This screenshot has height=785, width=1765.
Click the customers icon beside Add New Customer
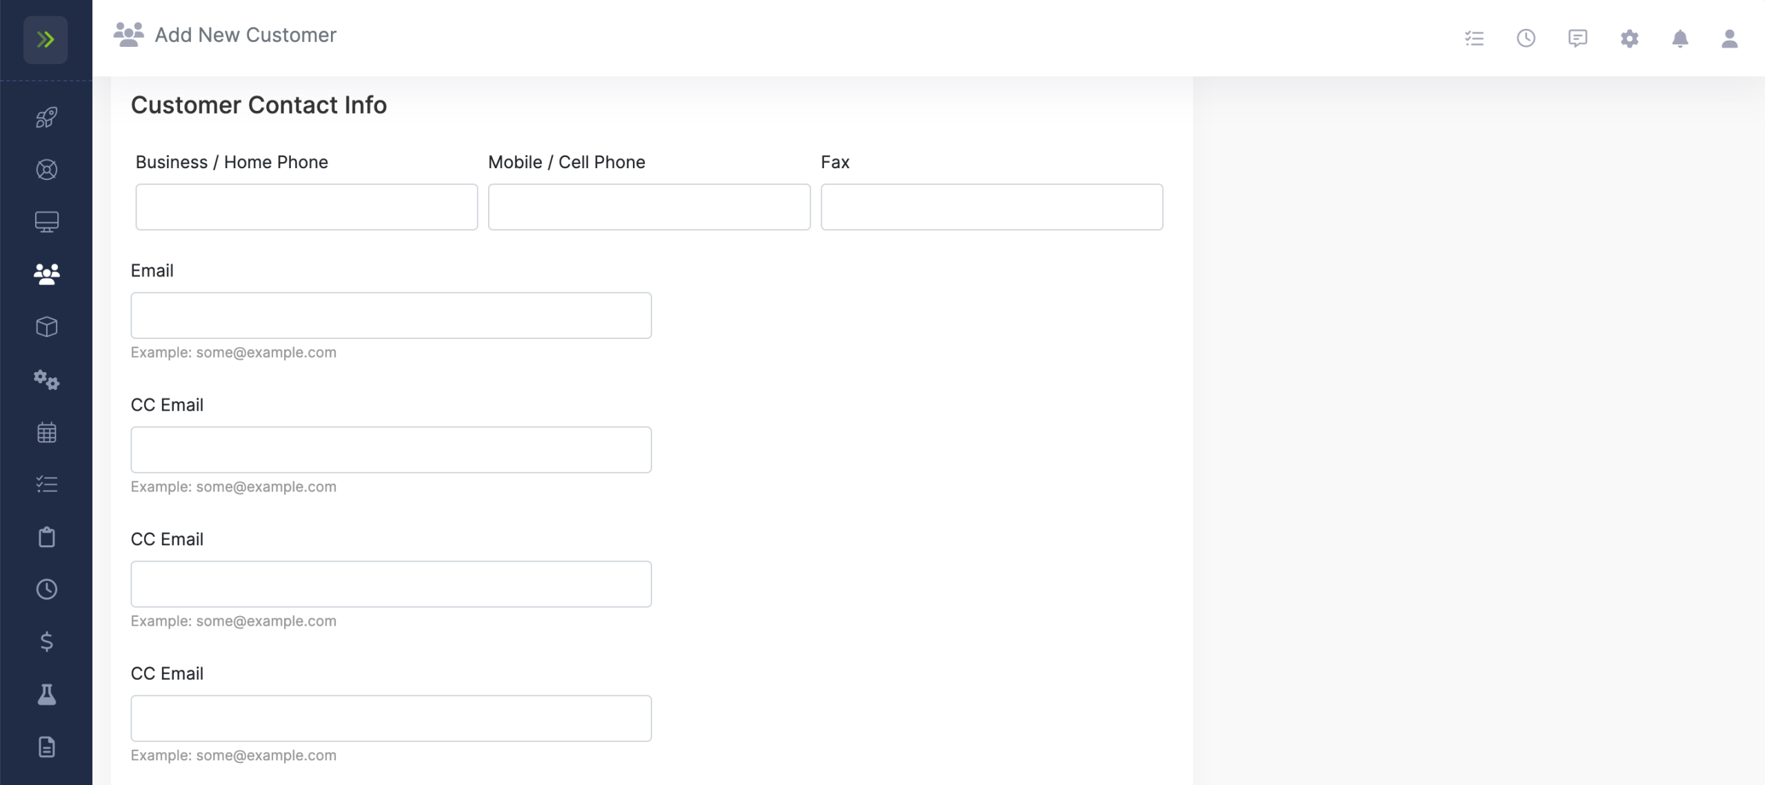coord(128,34)
